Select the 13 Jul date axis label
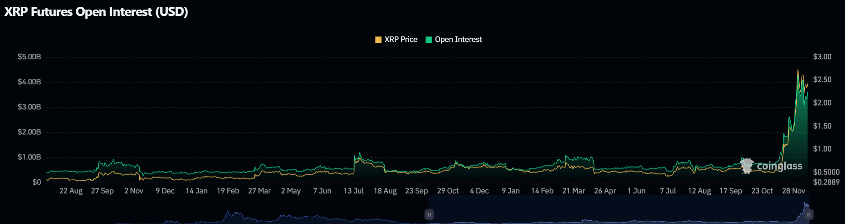This screenshot has height=224, width=845. (354, 191)
